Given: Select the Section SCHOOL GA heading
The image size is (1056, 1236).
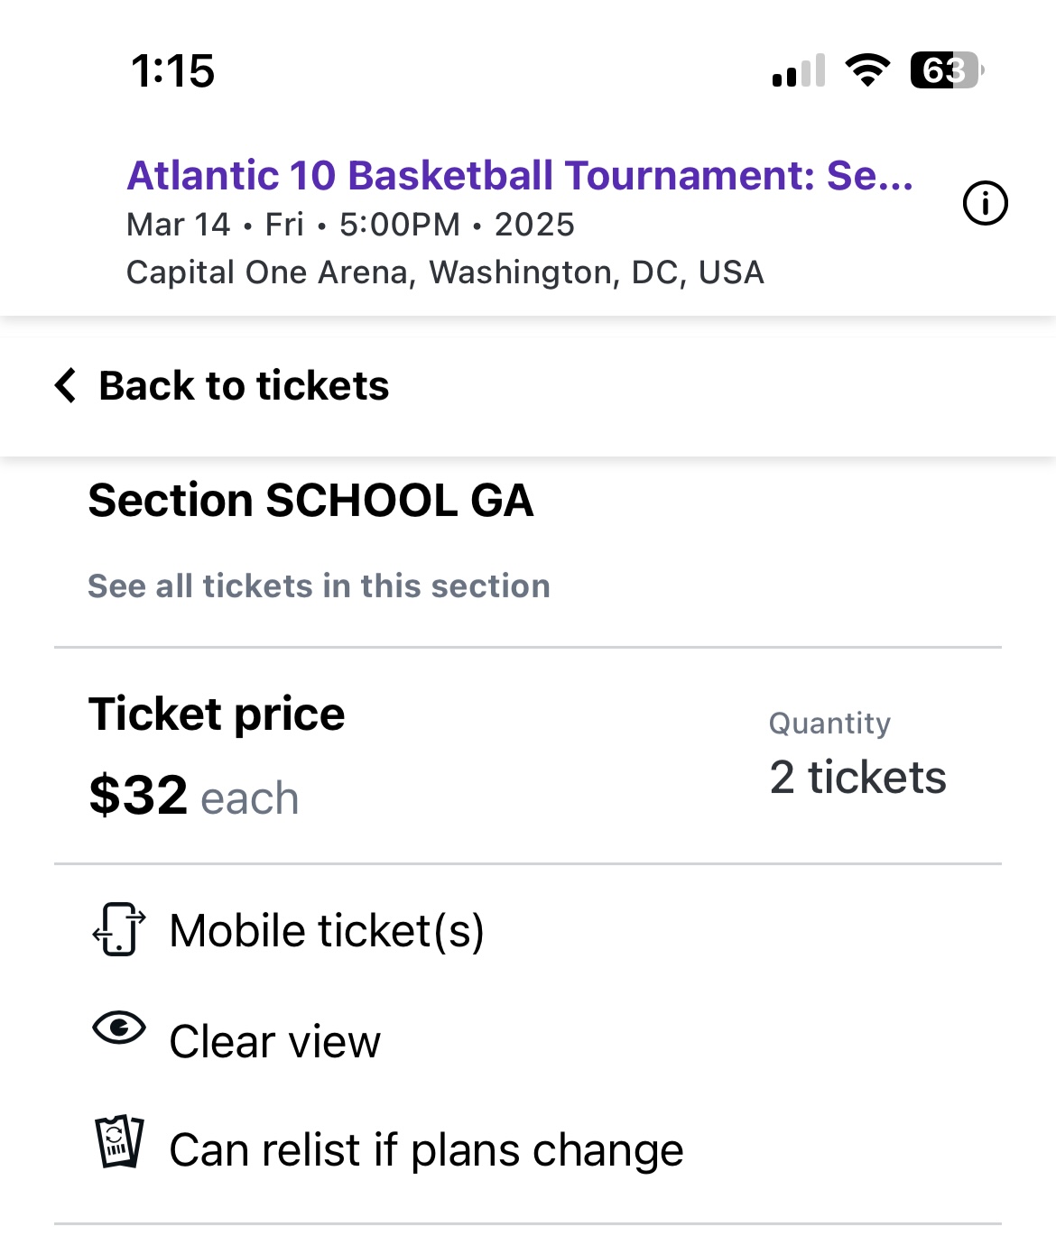Looking at the screenshot, I should coord(310,501).
